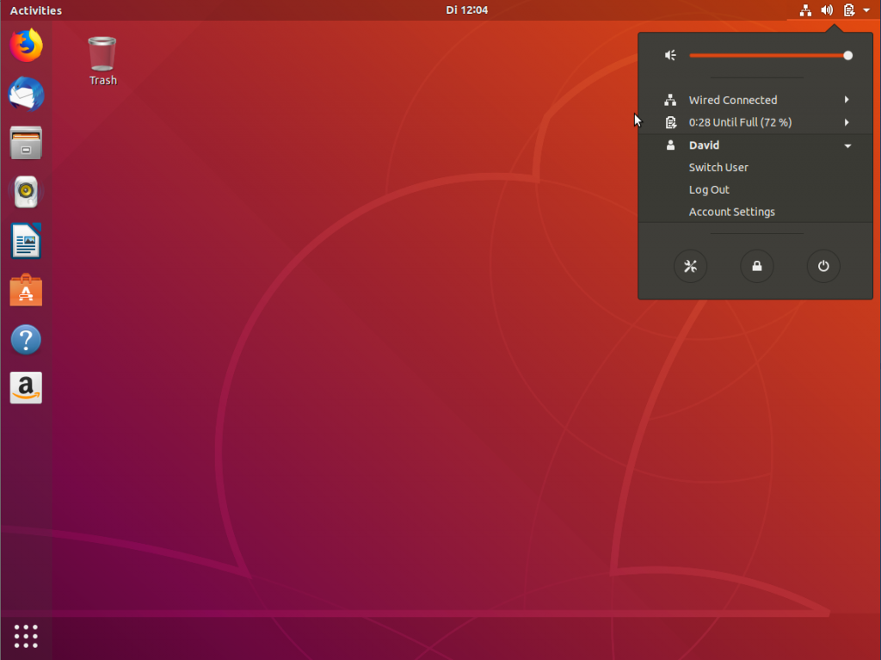Click the network icon in top bar
Screen dimensions: 881x660
coord(805,10)
